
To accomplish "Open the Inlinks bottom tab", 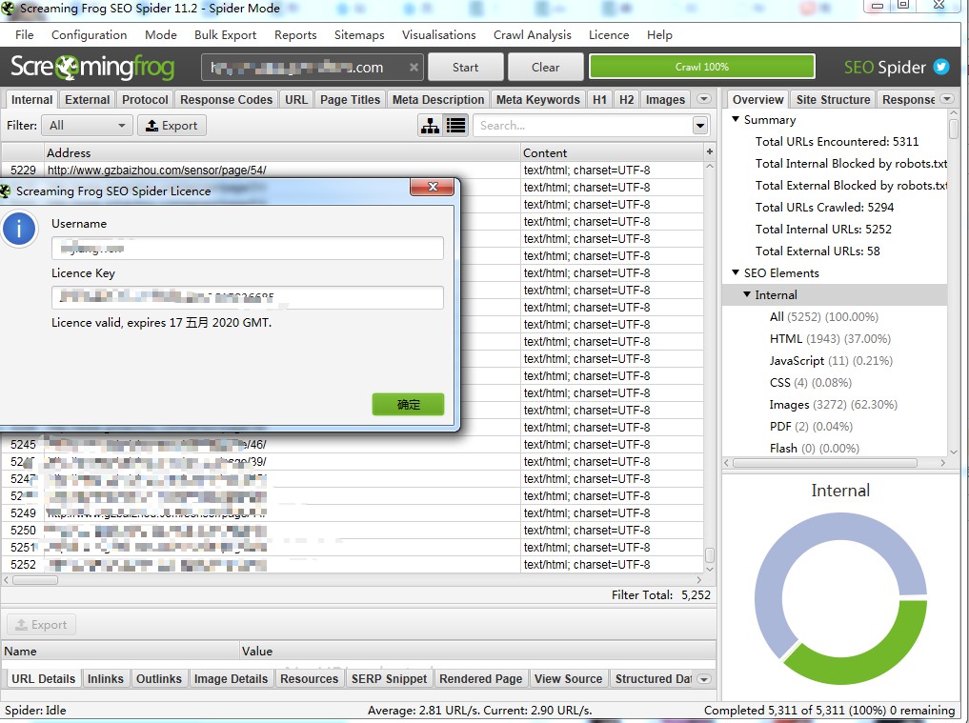I will click(105, 678).
